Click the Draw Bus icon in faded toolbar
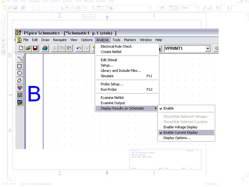 coord(99,8)
